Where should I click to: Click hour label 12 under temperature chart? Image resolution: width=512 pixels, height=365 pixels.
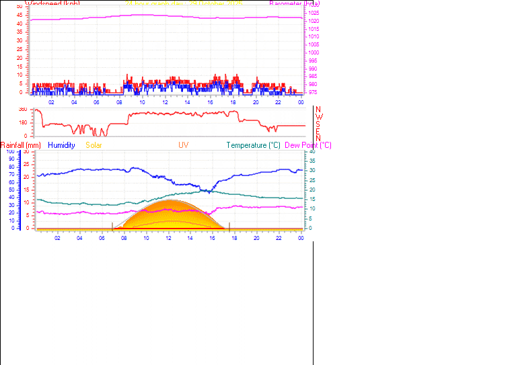pyautogui.click(x=168, y=238)
